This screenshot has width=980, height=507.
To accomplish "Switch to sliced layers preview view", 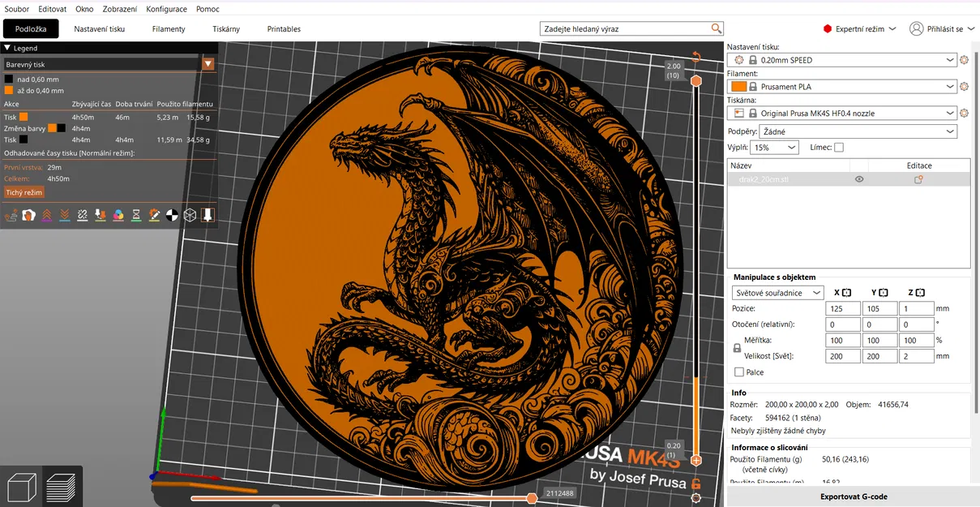I will (62, 488).
